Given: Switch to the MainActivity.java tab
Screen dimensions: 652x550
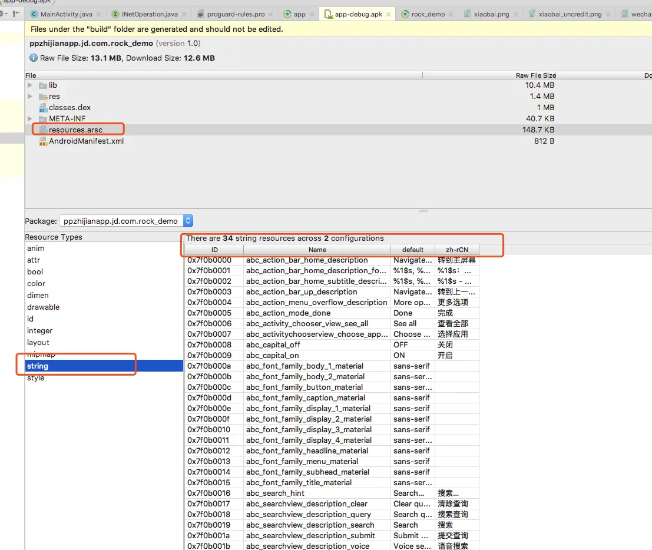Looking at the screenshot, I should click(66, 14).
